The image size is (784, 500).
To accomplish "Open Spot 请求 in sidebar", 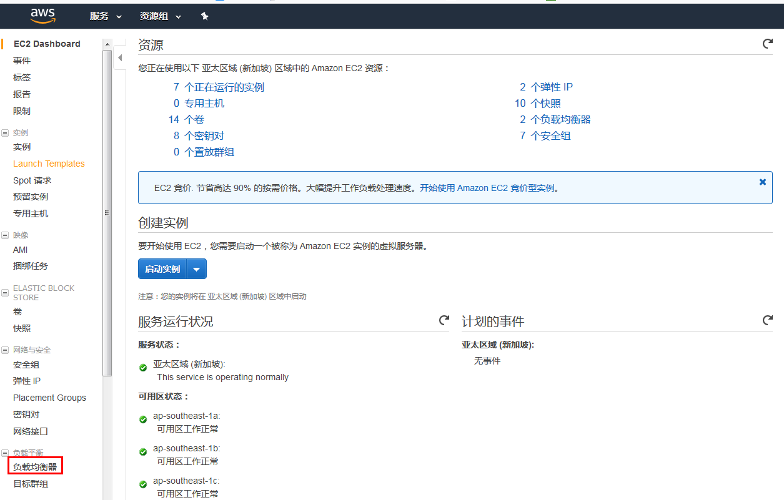I will [32, 180].
